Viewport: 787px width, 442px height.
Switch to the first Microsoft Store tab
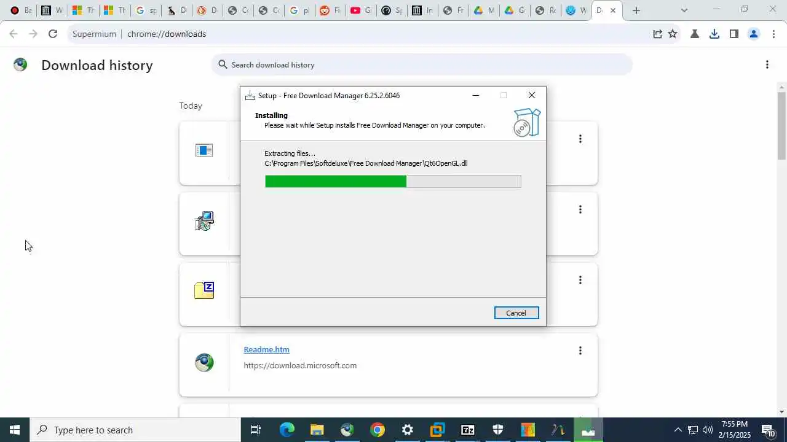(x=83, y=10)
